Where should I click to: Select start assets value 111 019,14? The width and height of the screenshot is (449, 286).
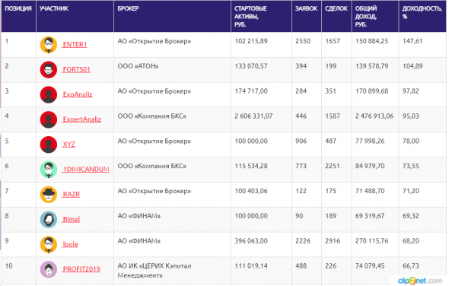coord(251,266)
